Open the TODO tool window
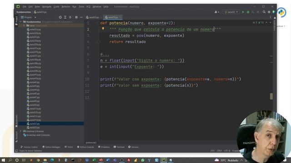291x163 pixels. coord(69,147)
